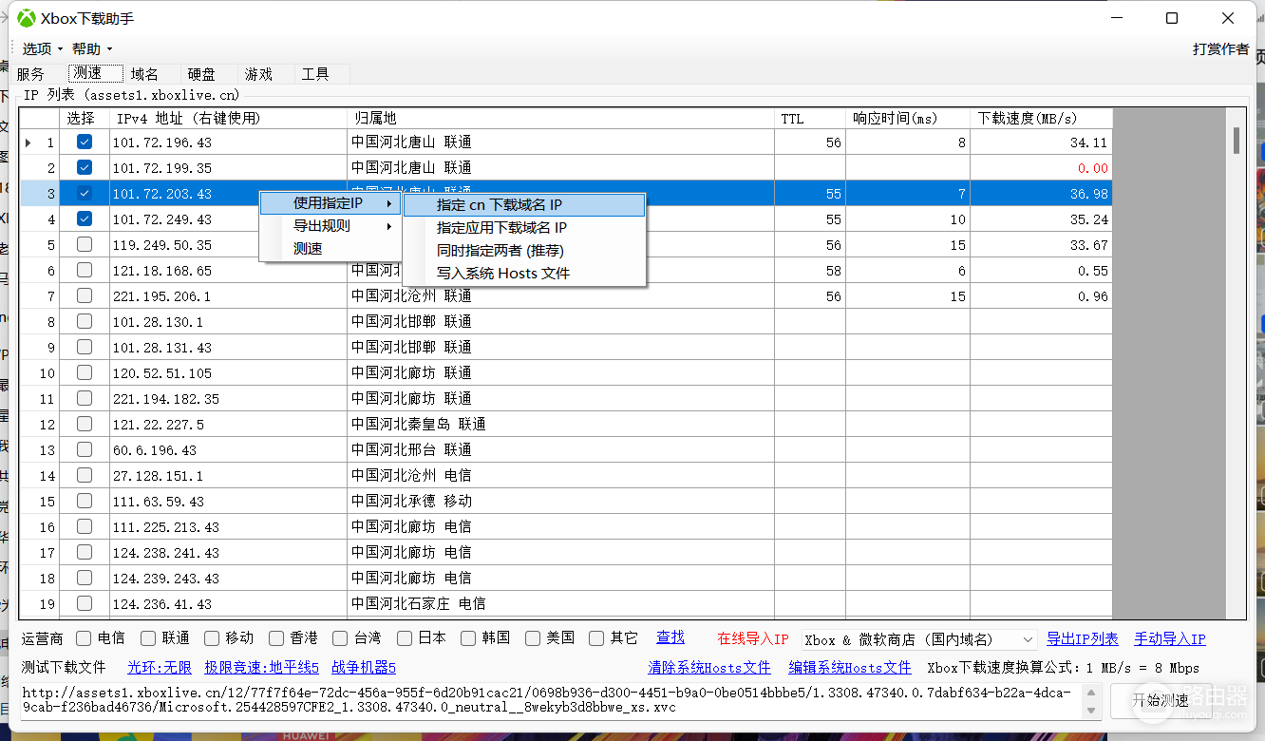
Task: Select IP cell 60.6.196.43
Action: (228, 449)
